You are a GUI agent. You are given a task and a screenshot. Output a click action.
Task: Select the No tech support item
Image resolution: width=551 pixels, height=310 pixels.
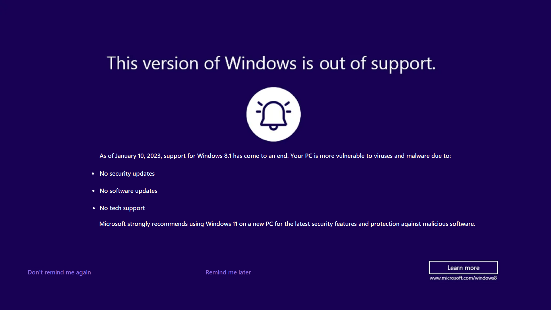(x=122, y=208)
